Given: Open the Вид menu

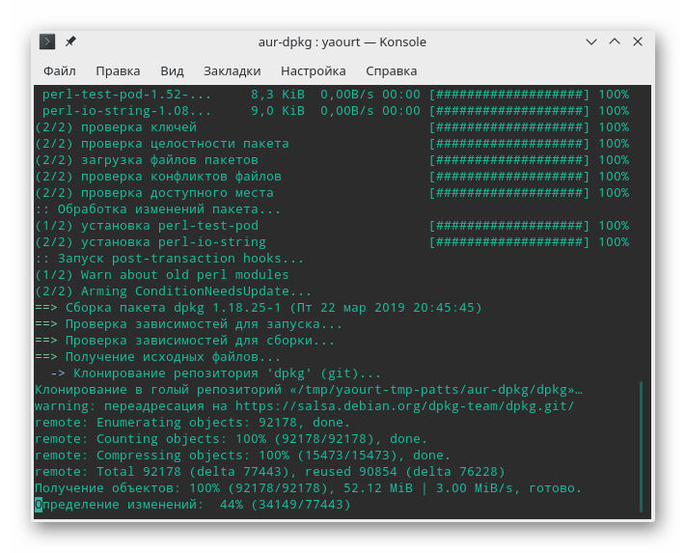Looking at the screenshot, I should click(172, 71).
